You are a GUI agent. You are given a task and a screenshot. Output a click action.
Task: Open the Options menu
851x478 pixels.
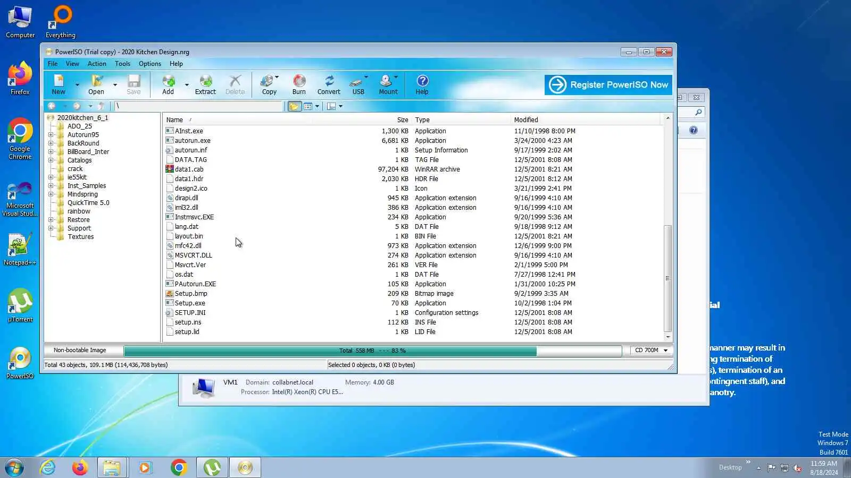pos(150,64)
